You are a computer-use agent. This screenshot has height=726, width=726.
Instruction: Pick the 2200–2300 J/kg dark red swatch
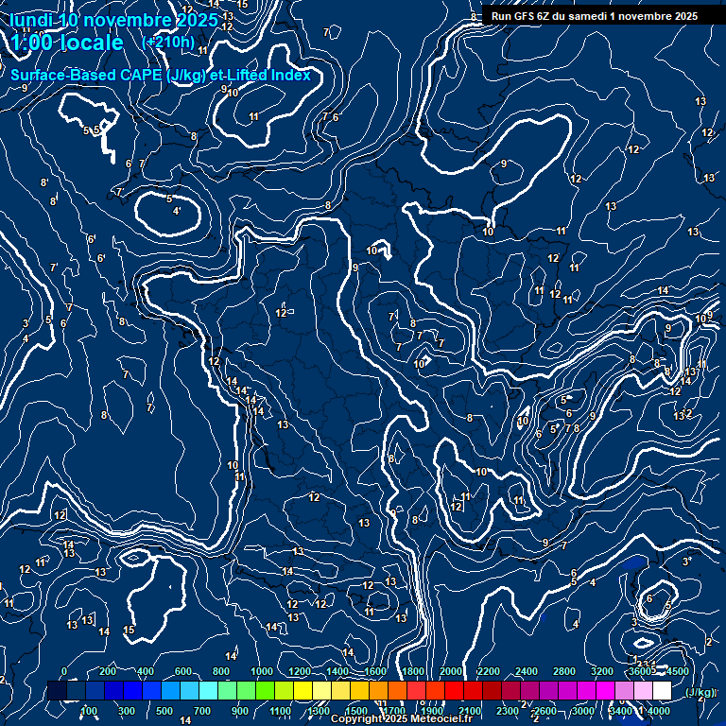click(x=492, y=690)
